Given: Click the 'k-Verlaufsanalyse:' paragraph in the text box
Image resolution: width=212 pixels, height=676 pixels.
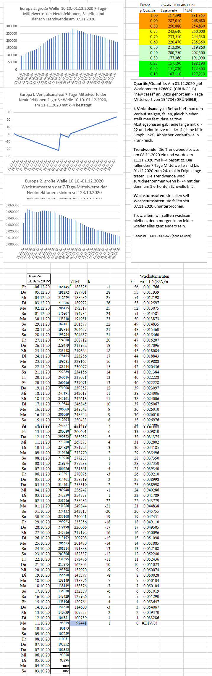Looking at the screenshot, I should click(x=168, y=124).
